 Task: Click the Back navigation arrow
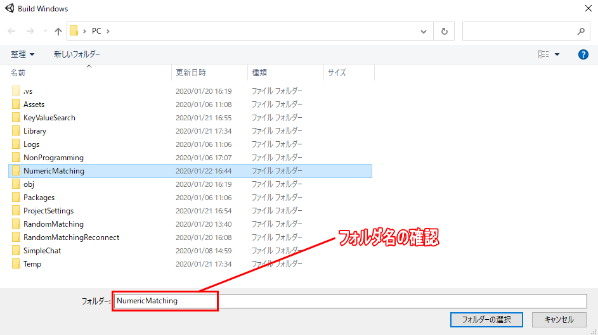(x=12, y=31)
